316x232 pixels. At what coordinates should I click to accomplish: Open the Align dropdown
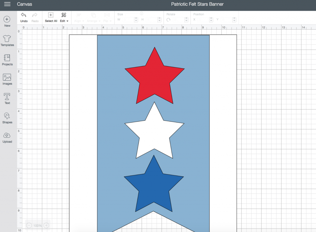coord(79,18)
